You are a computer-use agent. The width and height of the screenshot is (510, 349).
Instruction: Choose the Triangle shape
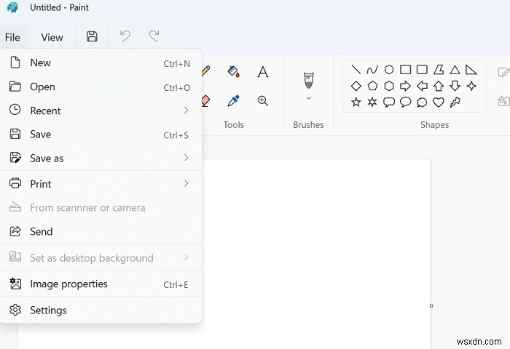[x=455, y=70]
